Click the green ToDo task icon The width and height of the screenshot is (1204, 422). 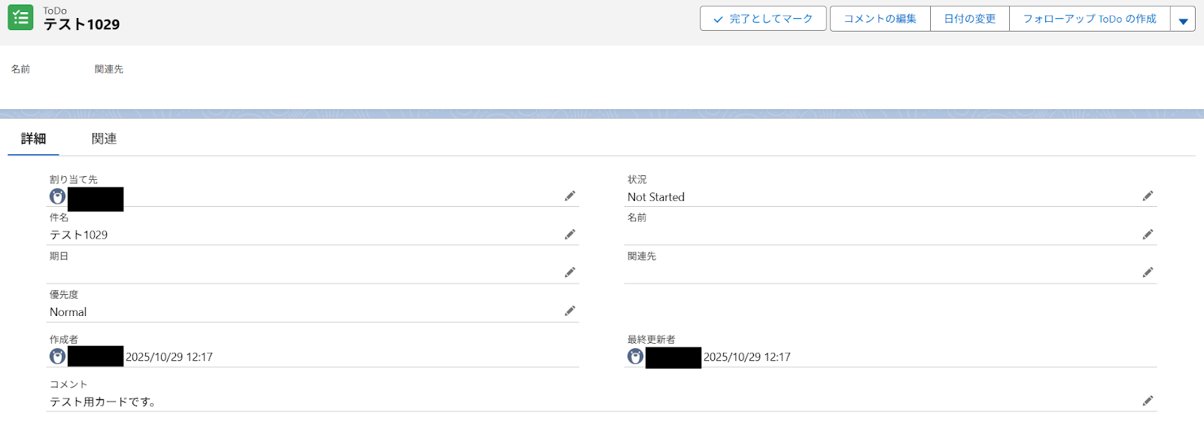(x=20, y=17)
